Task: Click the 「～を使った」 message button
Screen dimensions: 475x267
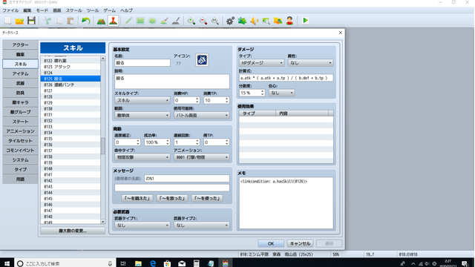Action: [x=207, y=198]
